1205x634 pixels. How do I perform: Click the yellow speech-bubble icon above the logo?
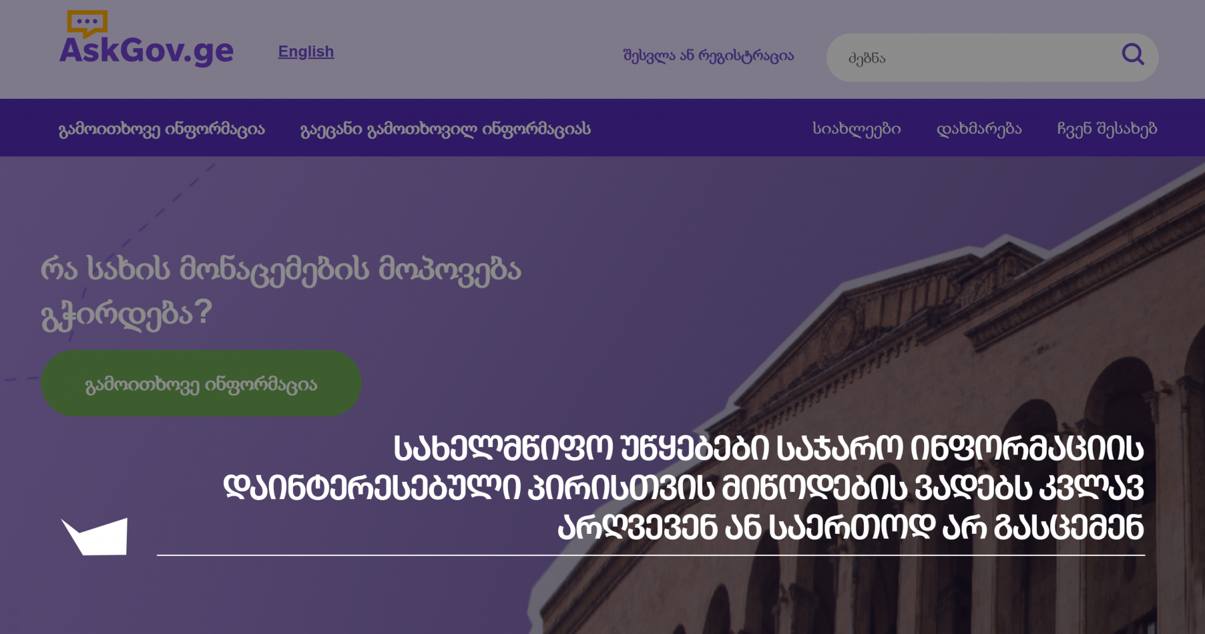pos(87,23)
